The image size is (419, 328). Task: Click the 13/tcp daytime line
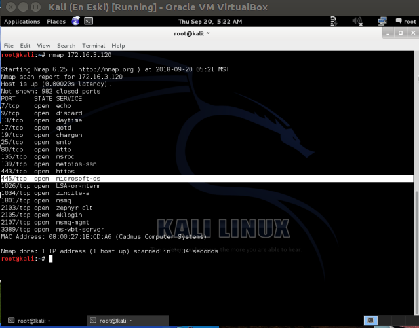click(x=41, y=120)
